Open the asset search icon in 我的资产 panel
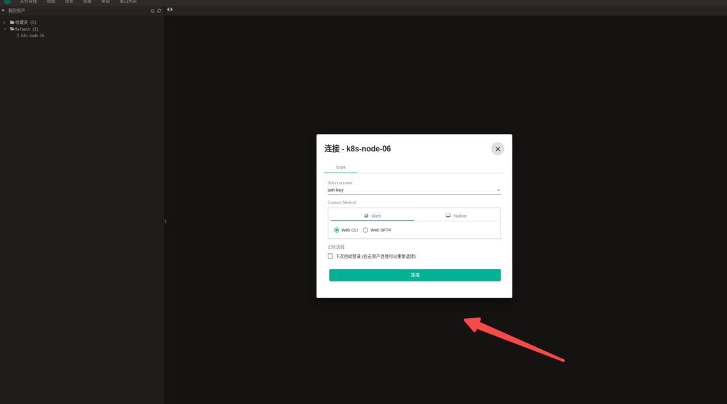Screen dimensions: 727x404 152,11
